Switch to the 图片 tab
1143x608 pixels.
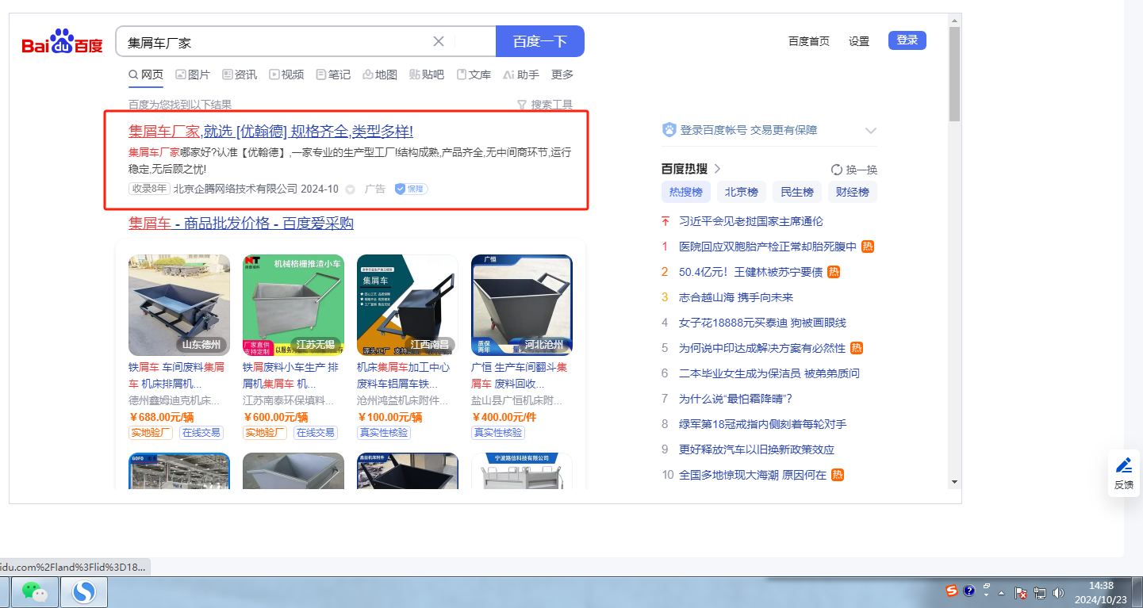click(193, 75)
